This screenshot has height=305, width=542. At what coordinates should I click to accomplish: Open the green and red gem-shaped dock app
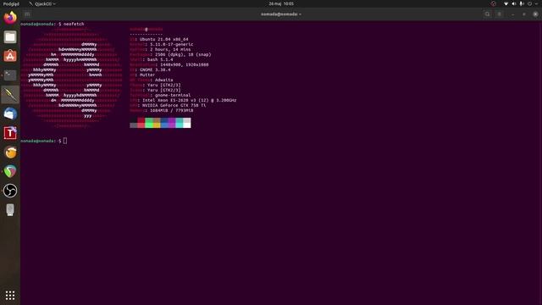point(10,171)
